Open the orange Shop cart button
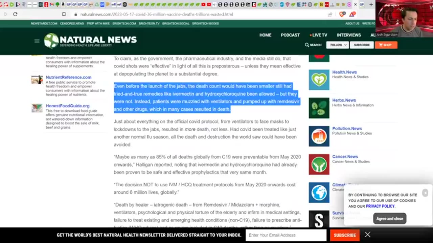Image resolution: width=433 pixels, height=243 pixels. click(386, 45)
